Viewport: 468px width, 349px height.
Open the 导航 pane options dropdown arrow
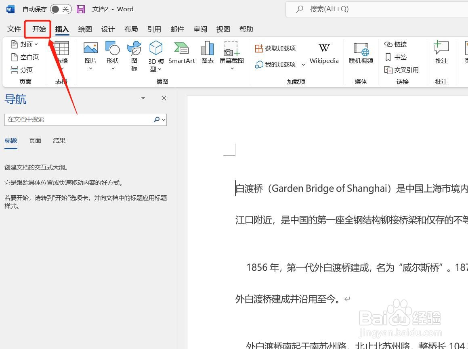[143, 98]
